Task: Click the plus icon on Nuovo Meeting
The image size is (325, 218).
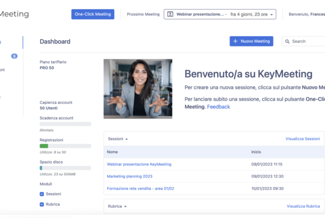Action: coord(235,41)
